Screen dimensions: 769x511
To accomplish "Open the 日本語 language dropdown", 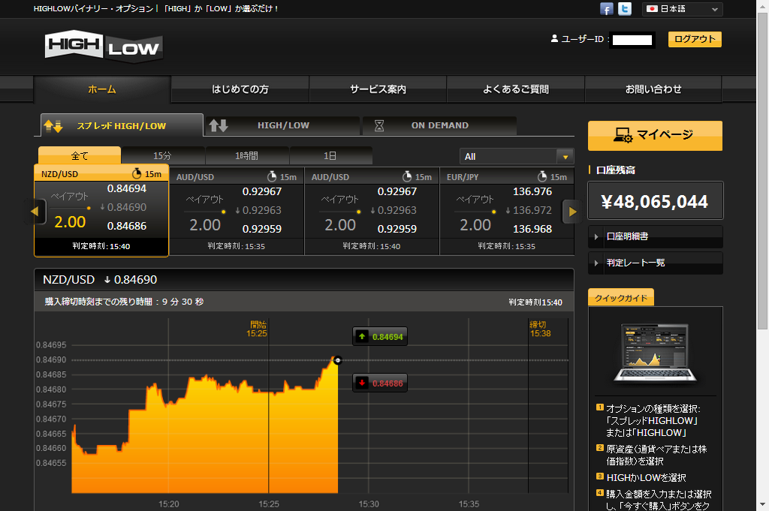I will [682, 9].
